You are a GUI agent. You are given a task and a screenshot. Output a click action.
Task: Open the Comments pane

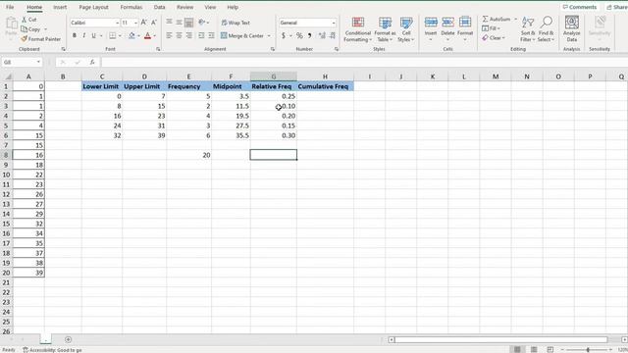pyautogui.click(x=580, y=7)
